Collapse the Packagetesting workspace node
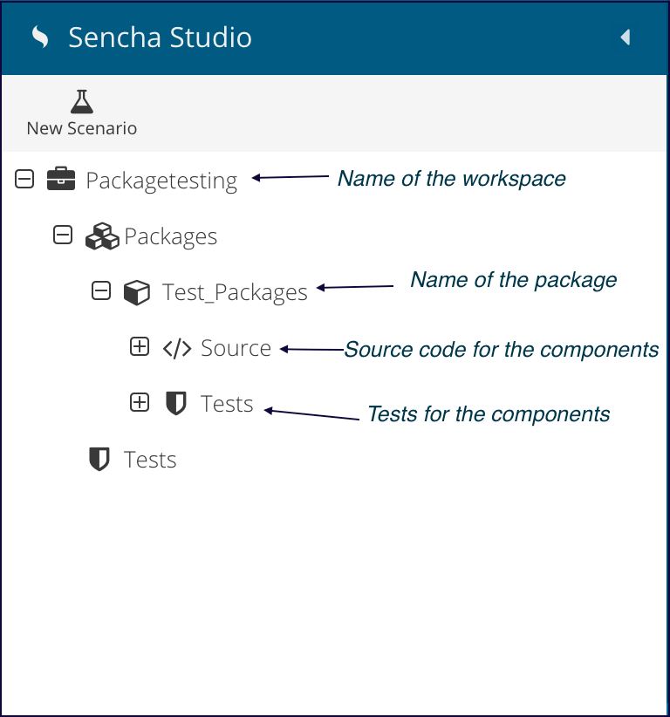The image size is (670, 717). (x=24, y=179)
